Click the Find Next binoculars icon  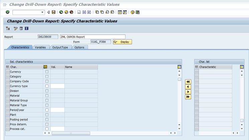(89, 12)
